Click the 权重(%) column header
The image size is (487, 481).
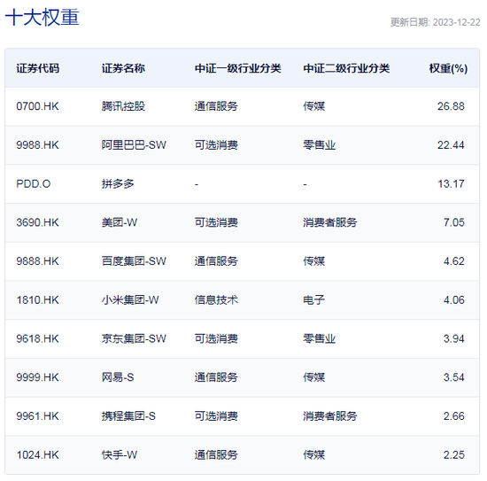click(448, 68)
